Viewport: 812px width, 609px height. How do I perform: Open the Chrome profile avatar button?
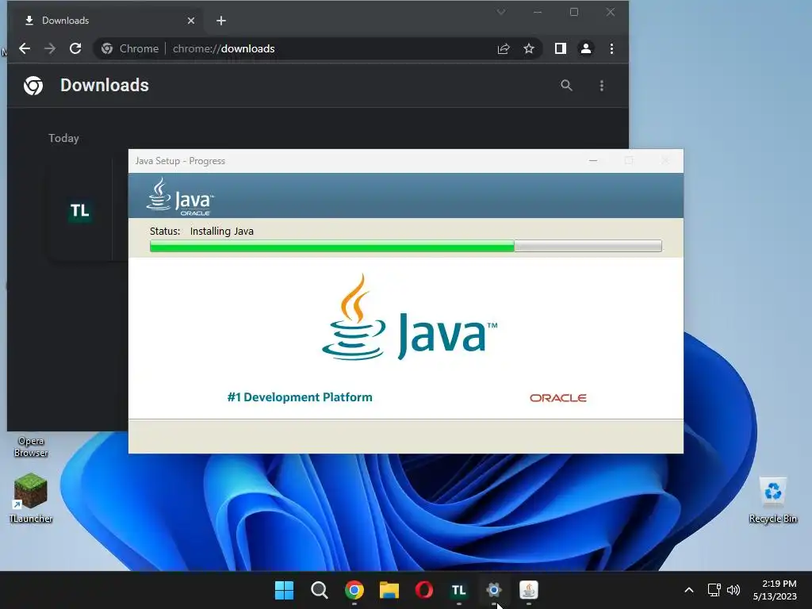(586, 48)
